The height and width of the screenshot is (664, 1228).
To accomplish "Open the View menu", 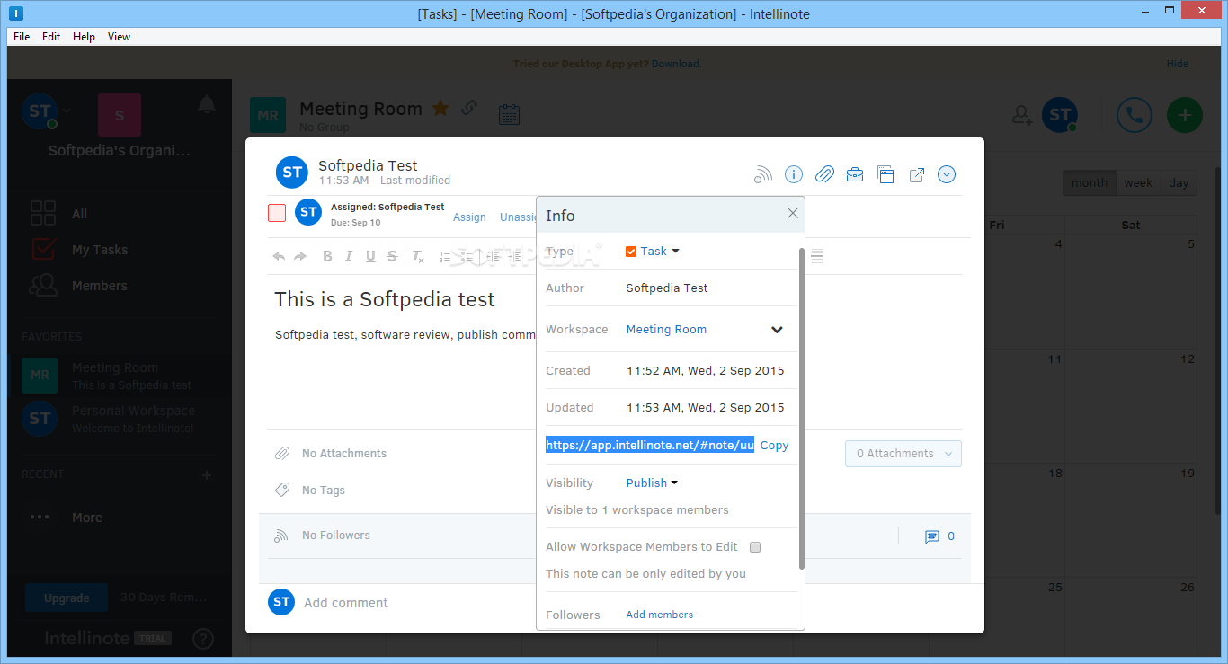I will [119, 37].
